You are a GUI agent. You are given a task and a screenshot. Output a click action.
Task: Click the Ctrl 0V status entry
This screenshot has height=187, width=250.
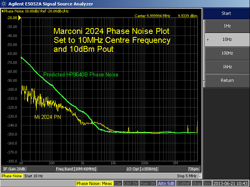coord(131,183)
